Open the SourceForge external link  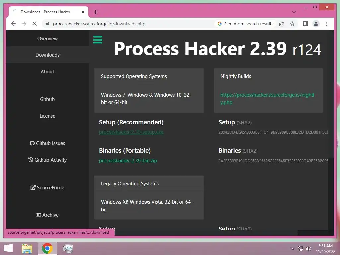tap(47, 188)
